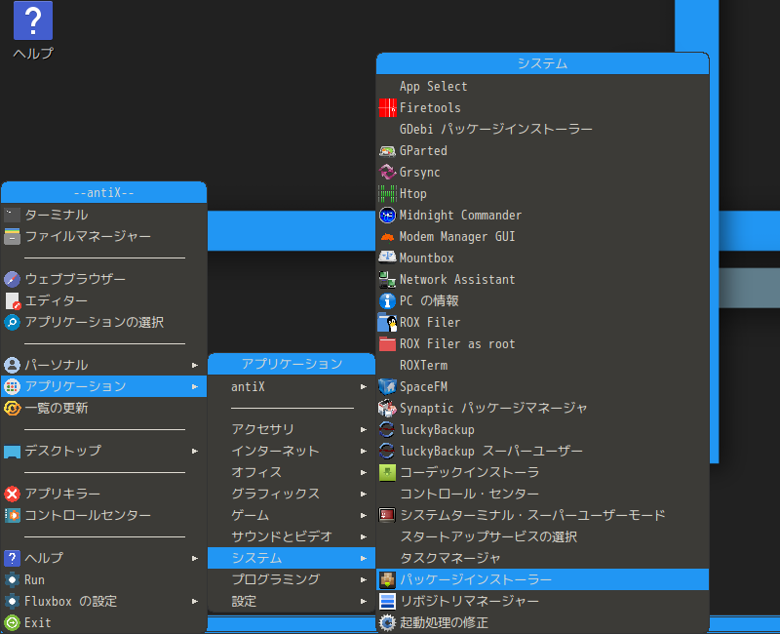Click the green Exit icon
Image resolution: width=780 pixels, height=634 pixels.
tap(12, 622)
